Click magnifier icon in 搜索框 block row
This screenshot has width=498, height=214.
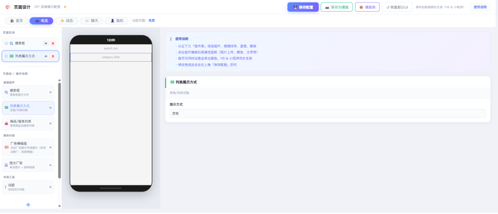[x=12, y=44]
